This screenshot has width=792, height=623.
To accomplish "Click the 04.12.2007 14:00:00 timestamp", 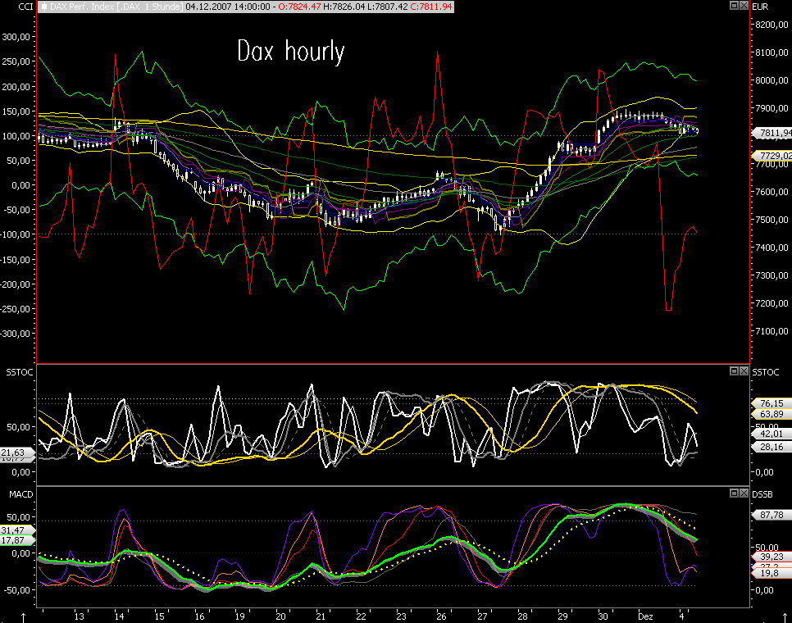I will pyautogui.click(x=228, y=7).
